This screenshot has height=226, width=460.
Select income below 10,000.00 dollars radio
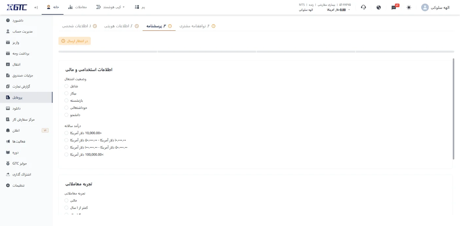coord(66,133)
